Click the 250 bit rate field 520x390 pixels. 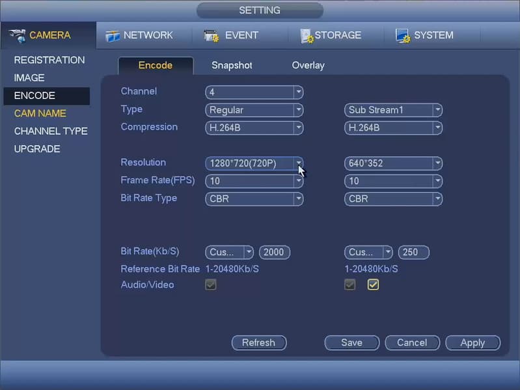tap(414, 253)
